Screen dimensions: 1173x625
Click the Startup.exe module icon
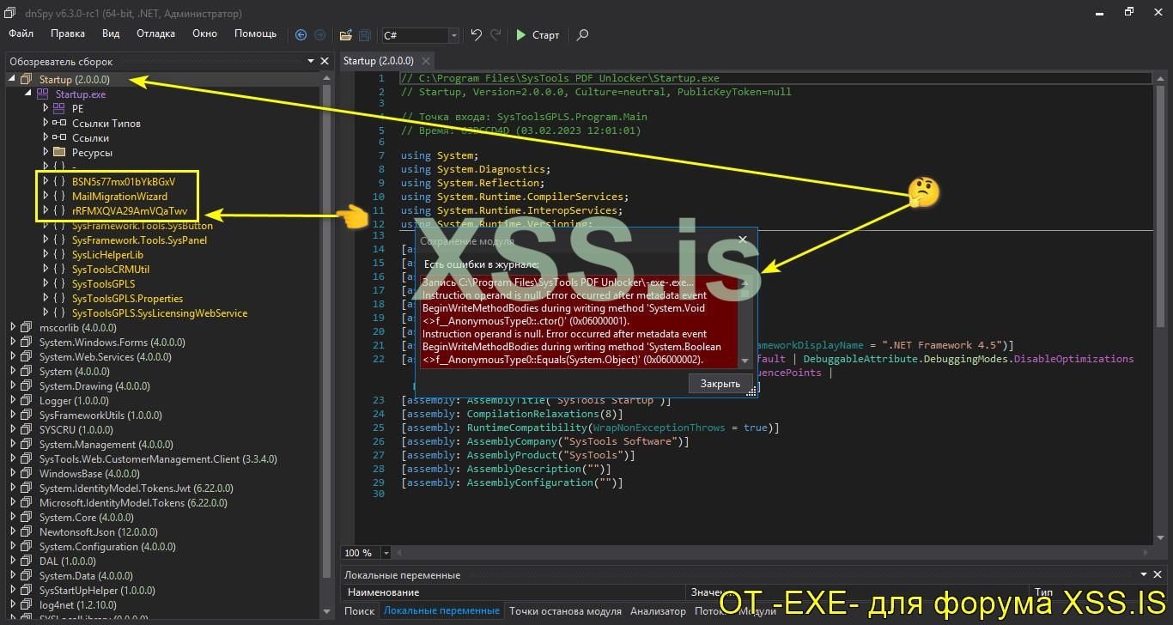(x=43, y=94)
